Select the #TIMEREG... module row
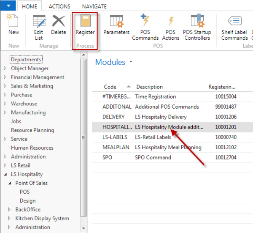 [172, 96]
